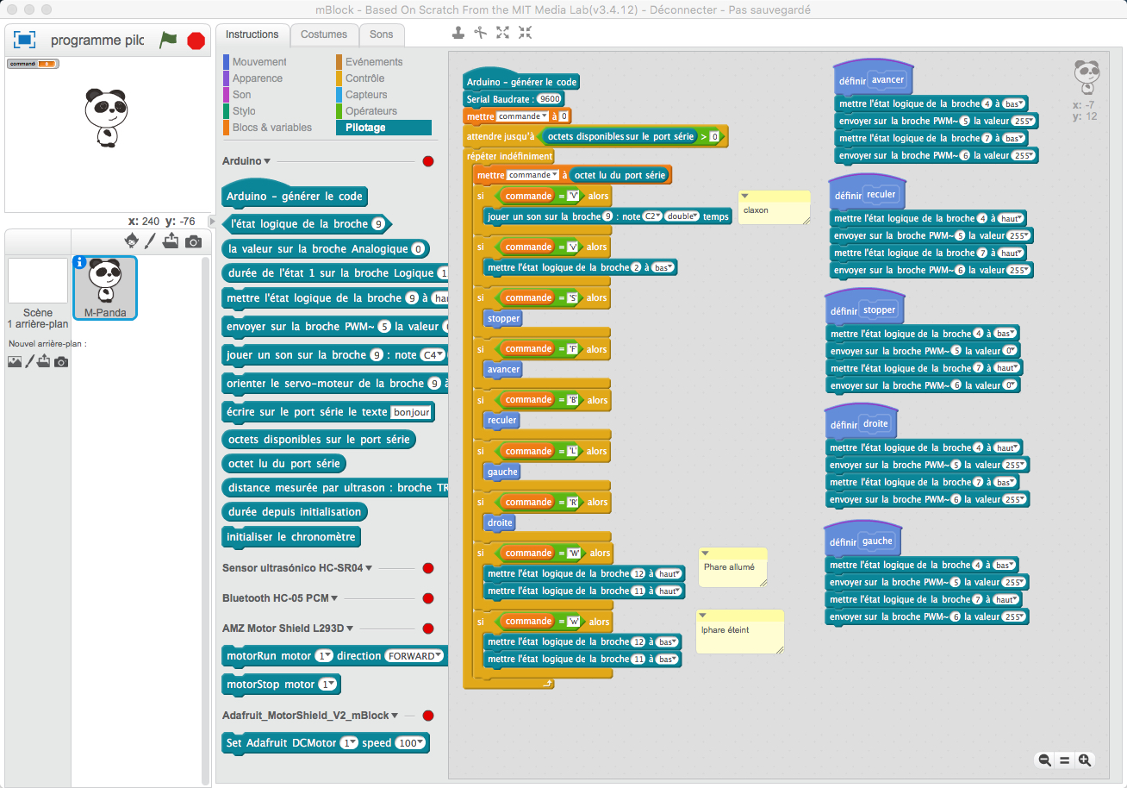The width and height of the screenshot is (1127, 788).
Task: Toggle Bluetooth HC-05 PCM red indicator
Action: 428,598
